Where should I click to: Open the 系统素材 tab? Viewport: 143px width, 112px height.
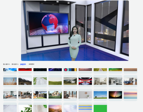point(31,64)
